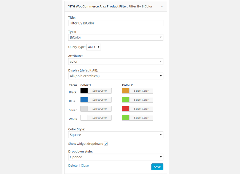
Task: Open the Dropdown style Opened selector
Action: click(x=115, y=157)
